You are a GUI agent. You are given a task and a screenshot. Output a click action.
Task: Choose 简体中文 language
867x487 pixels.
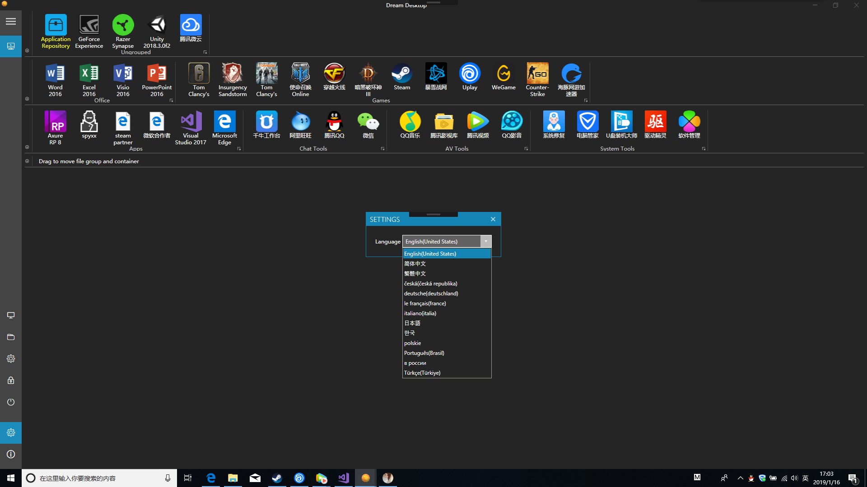tap(447, 264)
